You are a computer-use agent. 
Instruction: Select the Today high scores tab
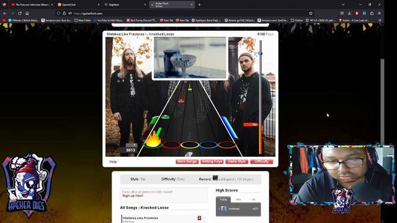click(x=223, y=199)
